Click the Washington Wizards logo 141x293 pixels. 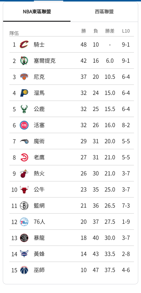24,270
